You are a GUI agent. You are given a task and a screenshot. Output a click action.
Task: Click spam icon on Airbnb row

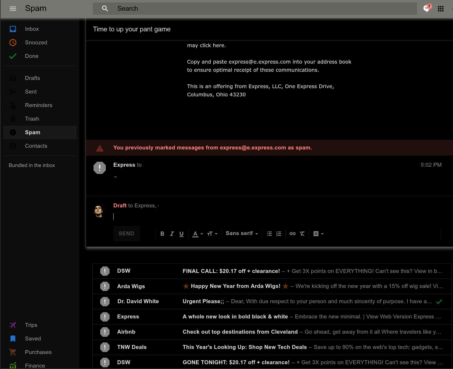(105, 332)
